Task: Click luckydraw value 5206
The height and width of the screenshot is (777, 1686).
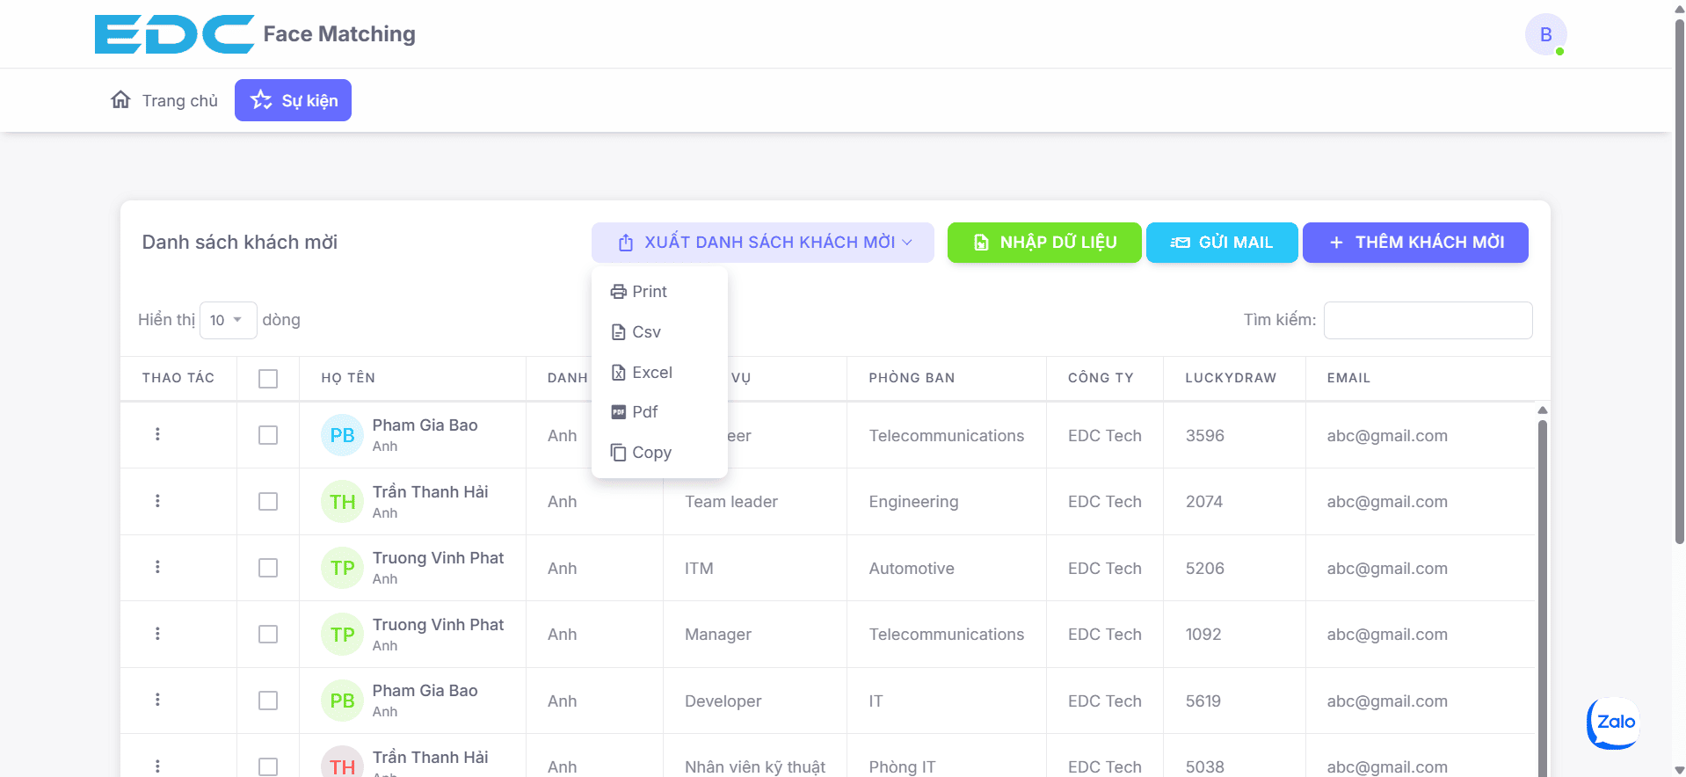Action: tap(1204, 568)
